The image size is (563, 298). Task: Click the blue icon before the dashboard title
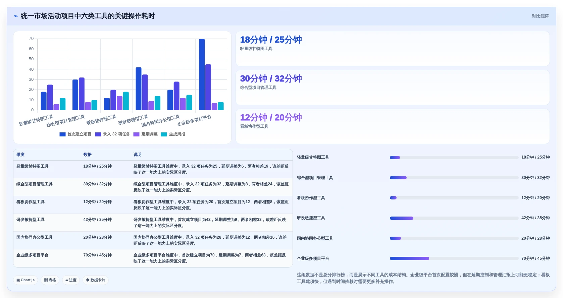pyautogui.click(x=16, y=16)
